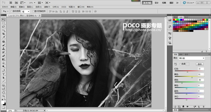Select the Horizontal Type tool

3,74
